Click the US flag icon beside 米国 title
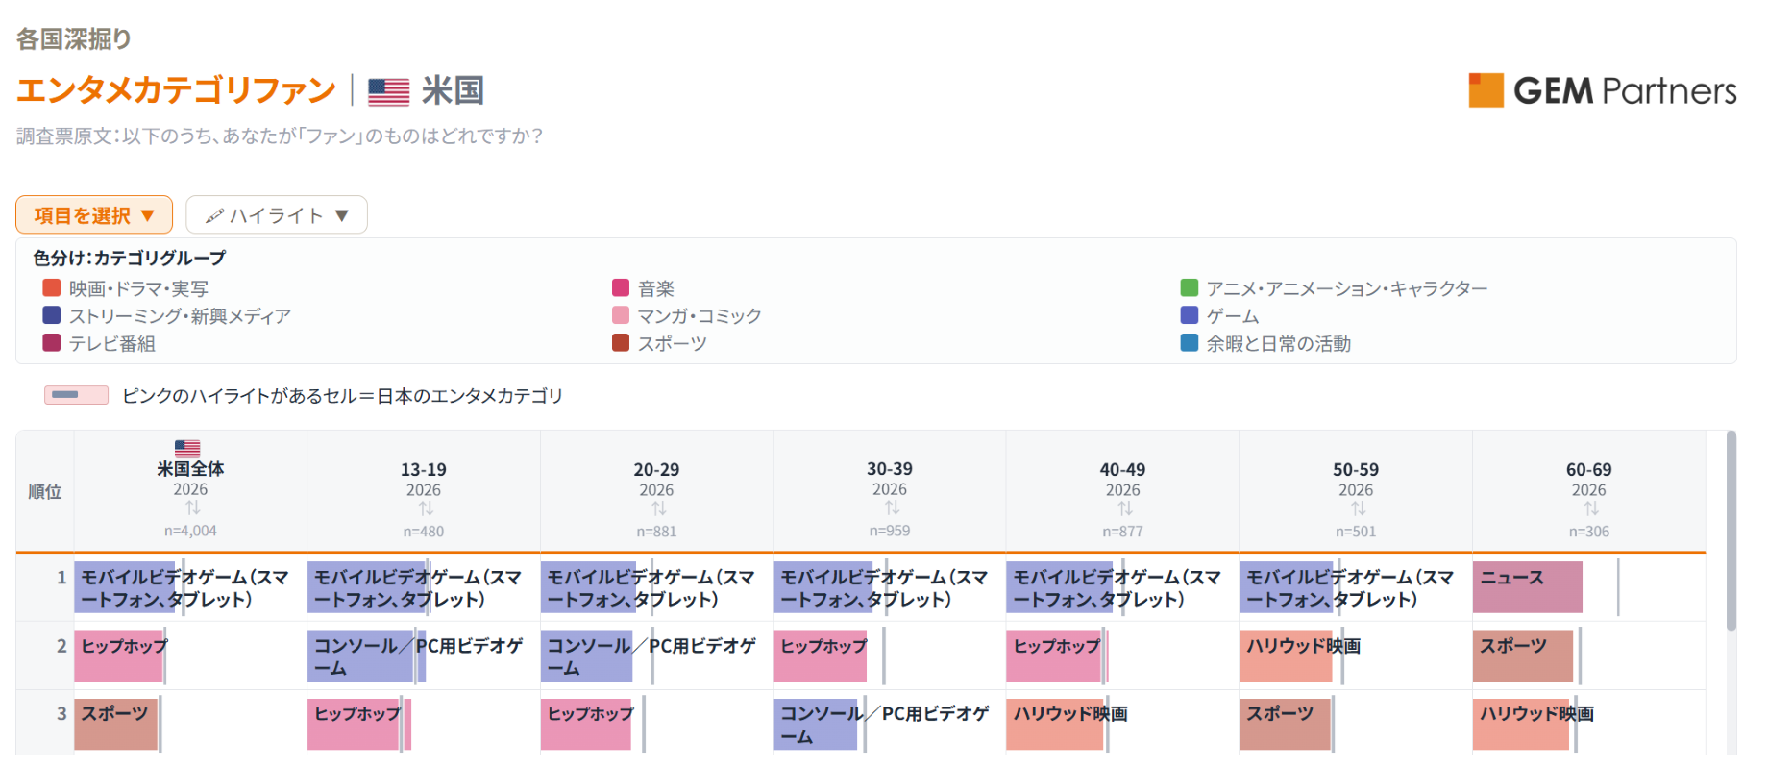This screenshot has height=769, width=1768. click(388, 91)
